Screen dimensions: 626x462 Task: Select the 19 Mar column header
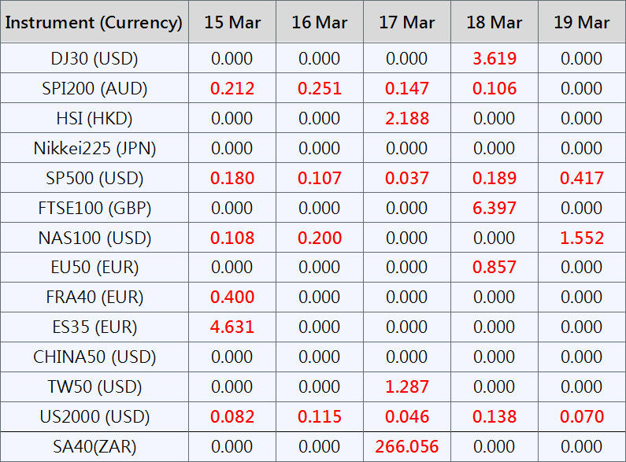[582, 22]
